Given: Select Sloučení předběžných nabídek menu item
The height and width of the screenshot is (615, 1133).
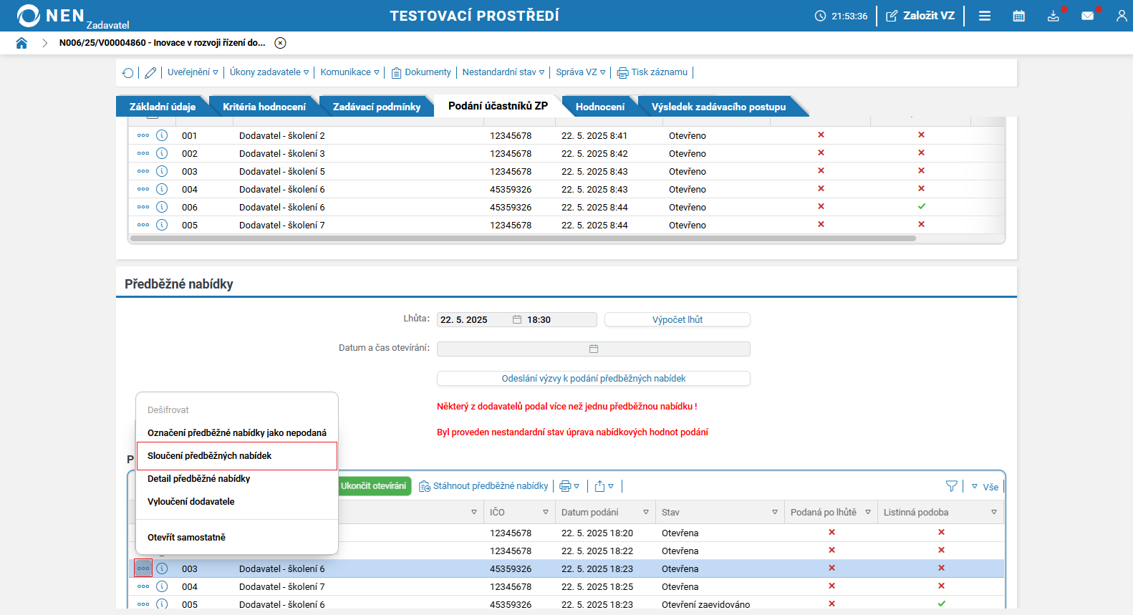Looking at the screenshot, I should pyautogui.click(x=210, y=456).
